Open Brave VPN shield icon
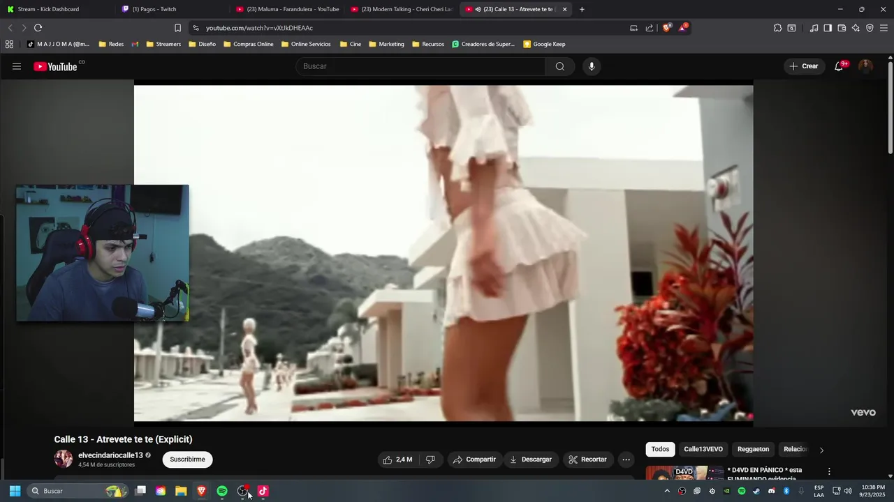The height and width of the screenshot is (502, 894). 870,28
